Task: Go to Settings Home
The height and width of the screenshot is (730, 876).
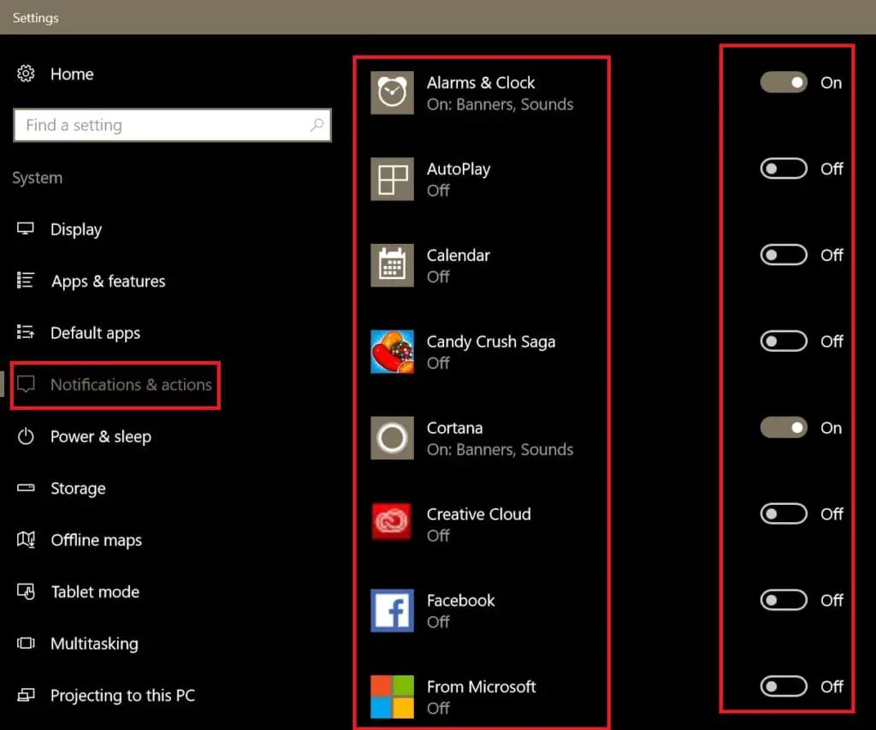Action: [x=72, y=74]
